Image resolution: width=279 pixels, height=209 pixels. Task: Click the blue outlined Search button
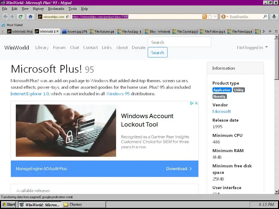point(157,53)
